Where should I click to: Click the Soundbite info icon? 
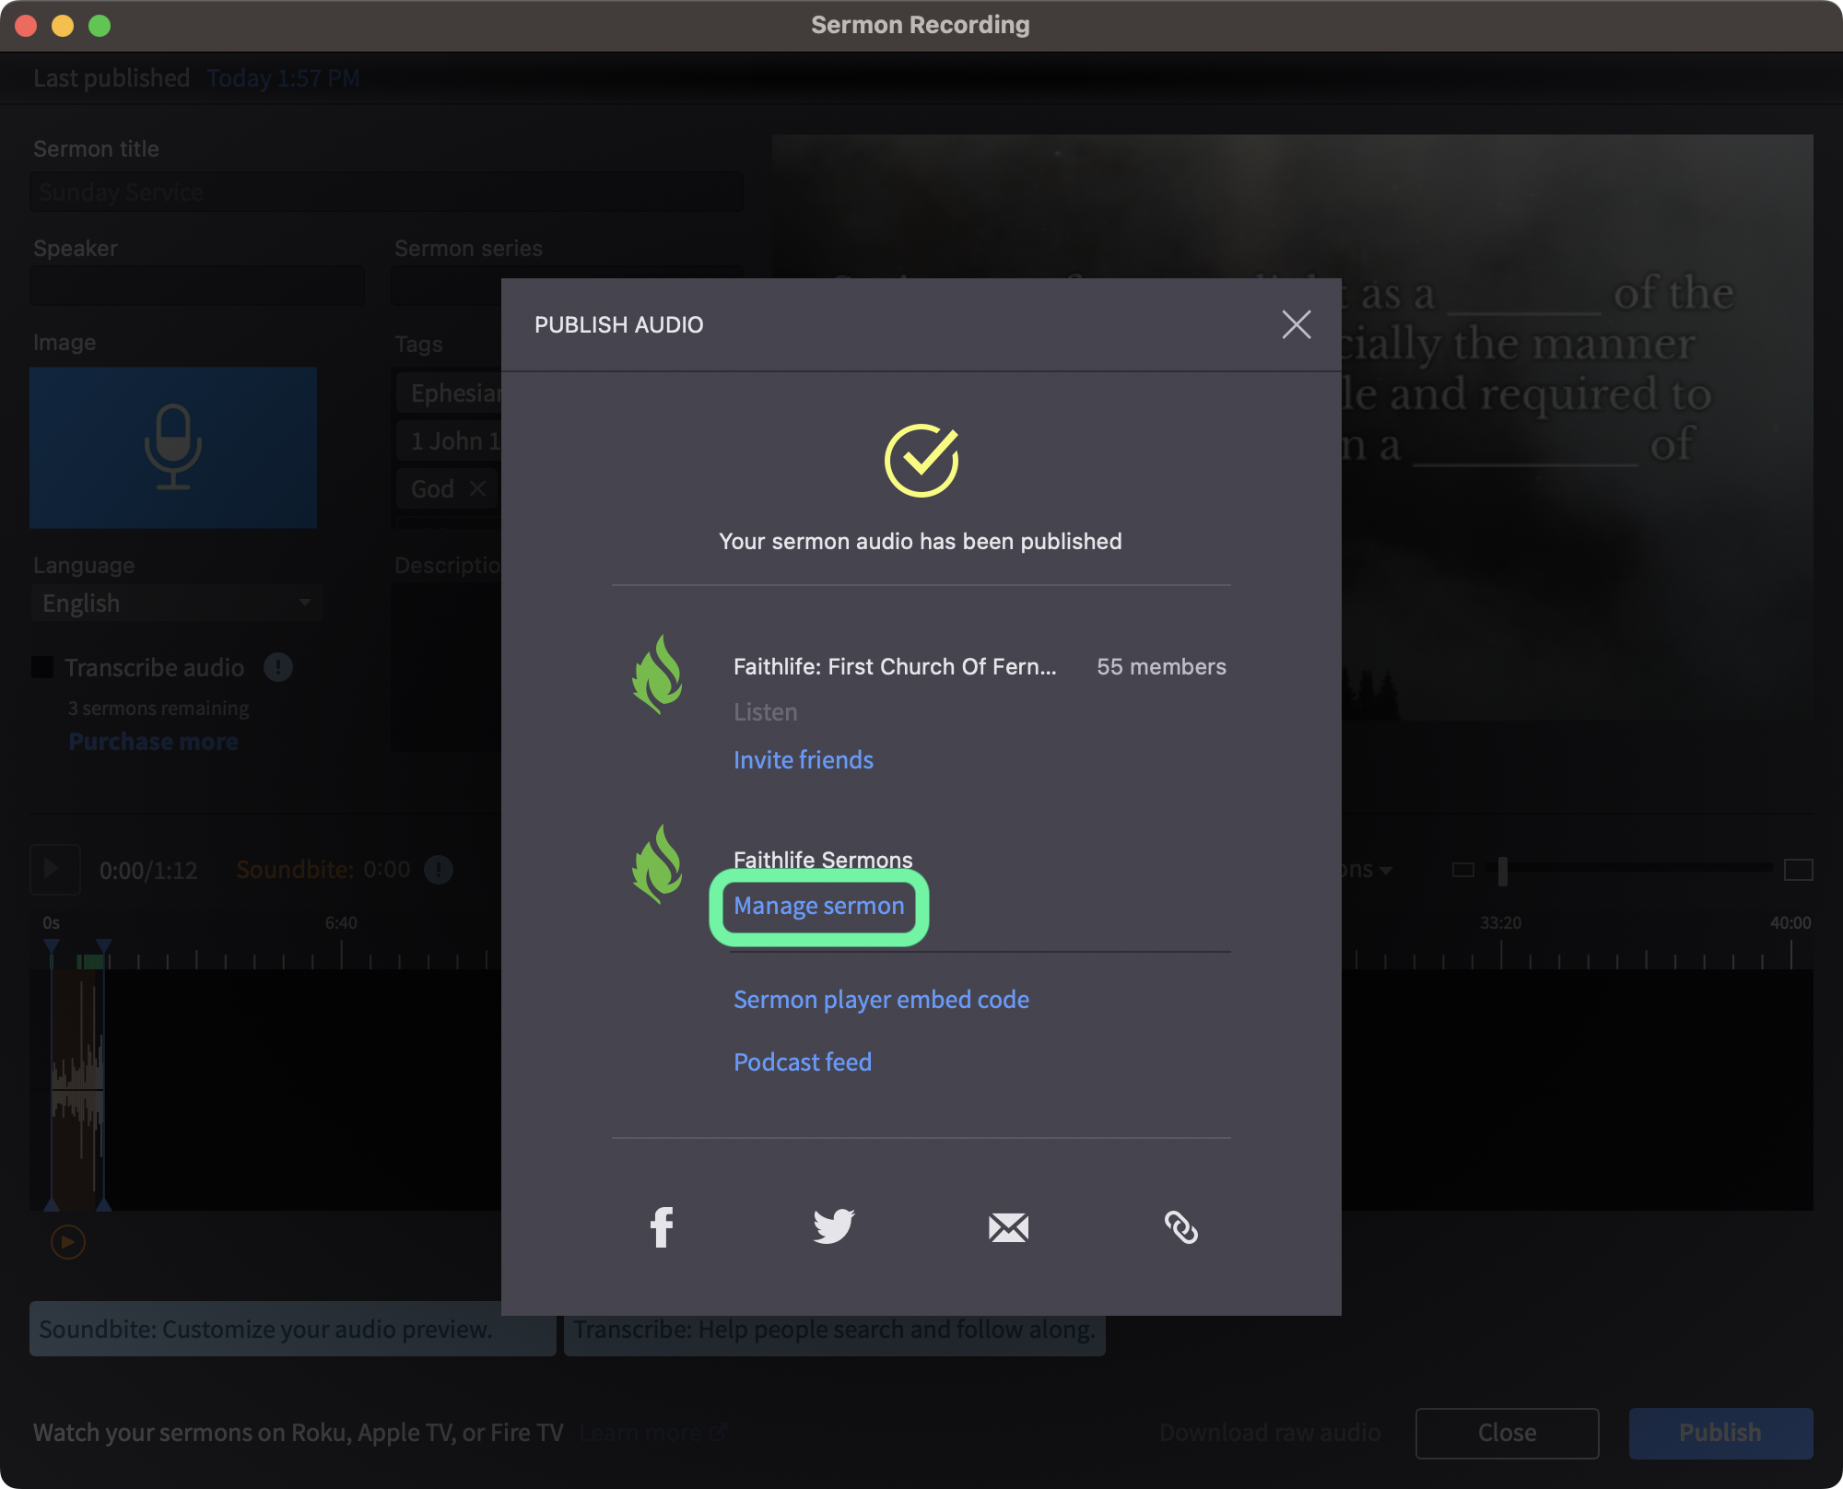point(439,870)
